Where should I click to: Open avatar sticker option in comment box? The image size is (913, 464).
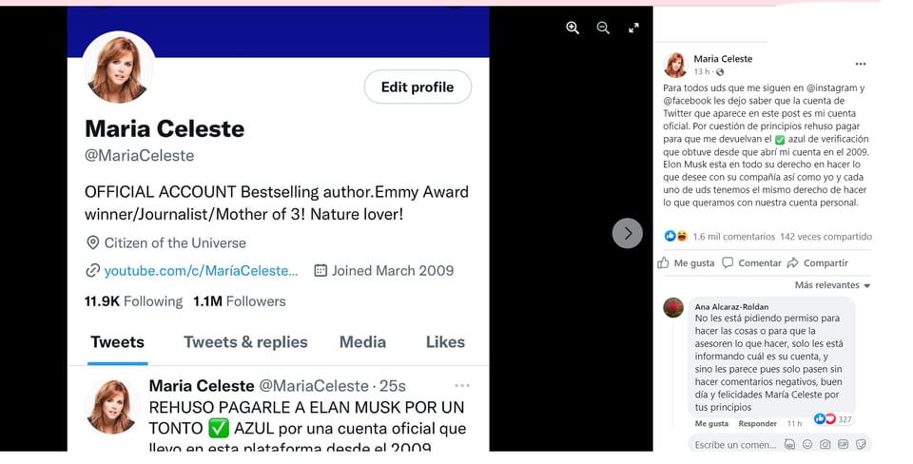pos(789,444)
